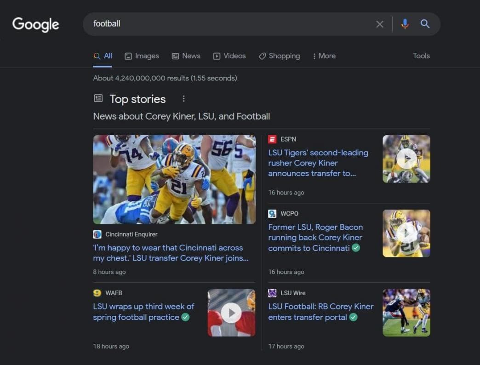The height and width of the screenshot is (365, 480).
Task: Click inside the football search field
Action: point(230,24)
